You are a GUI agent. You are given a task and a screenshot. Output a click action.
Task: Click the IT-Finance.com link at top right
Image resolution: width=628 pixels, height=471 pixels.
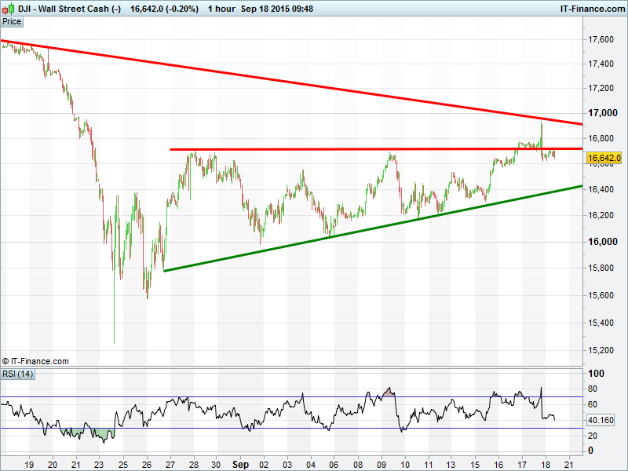[592, 8]
